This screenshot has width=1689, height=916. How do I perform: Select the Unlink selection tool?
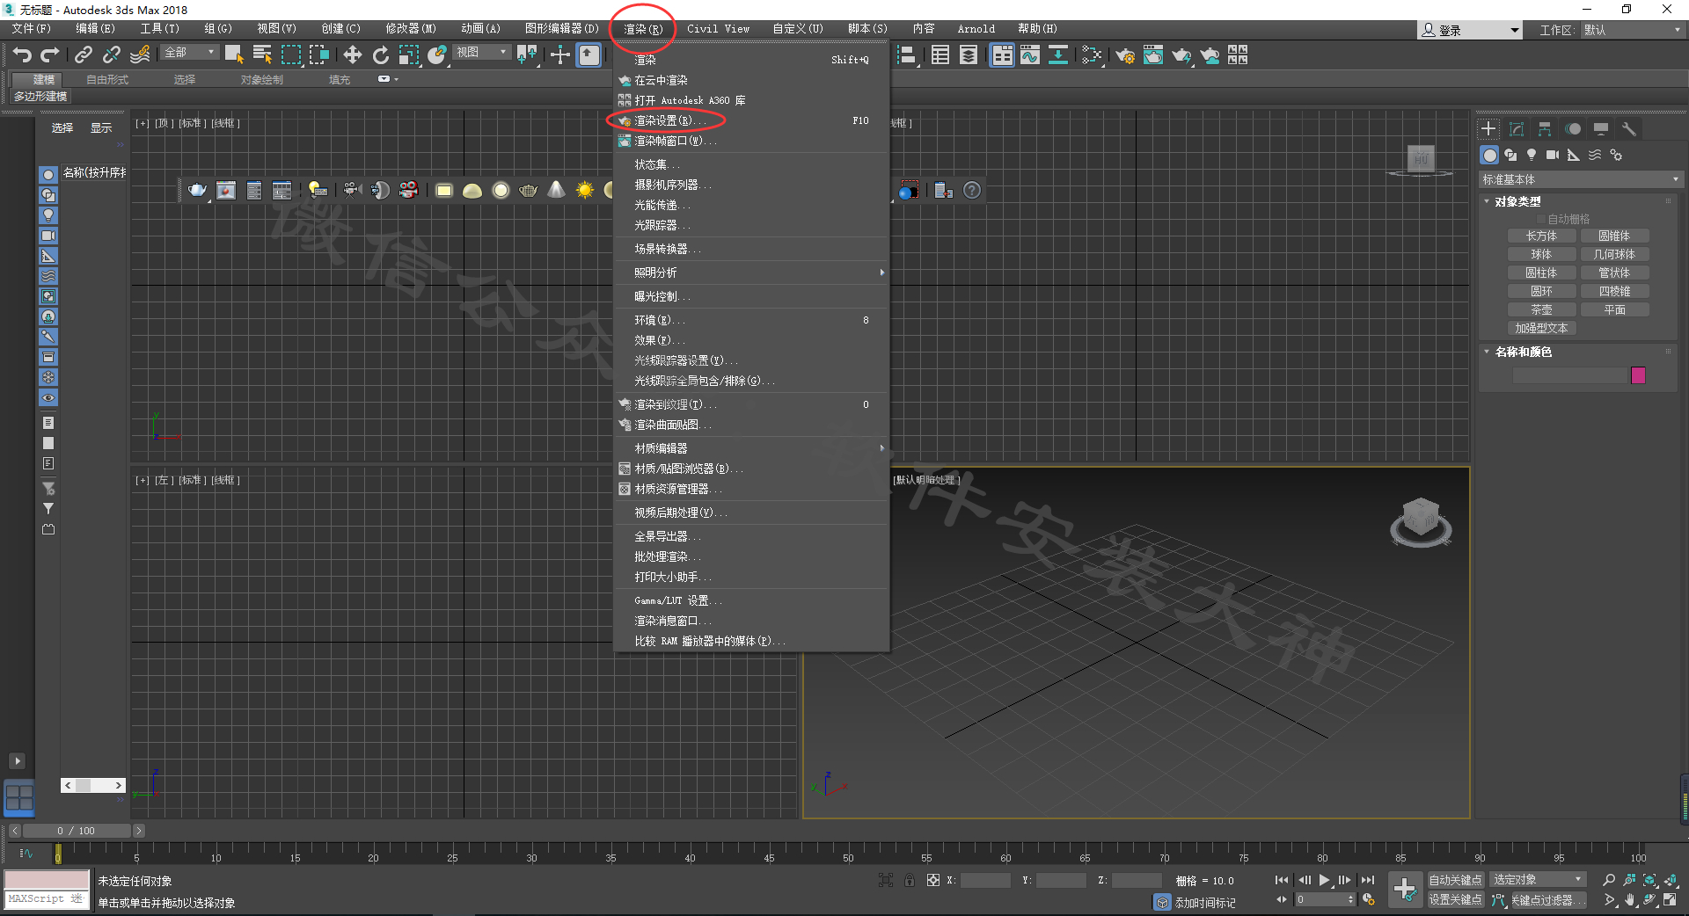click(x=111, y=55)
